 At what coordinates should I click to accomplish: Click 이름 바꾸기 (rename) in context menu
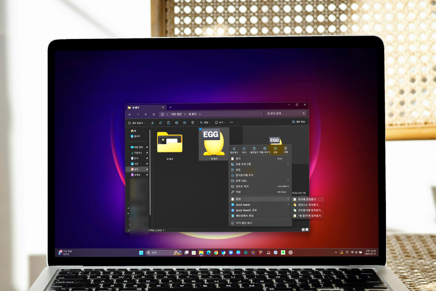pos(264,150)
